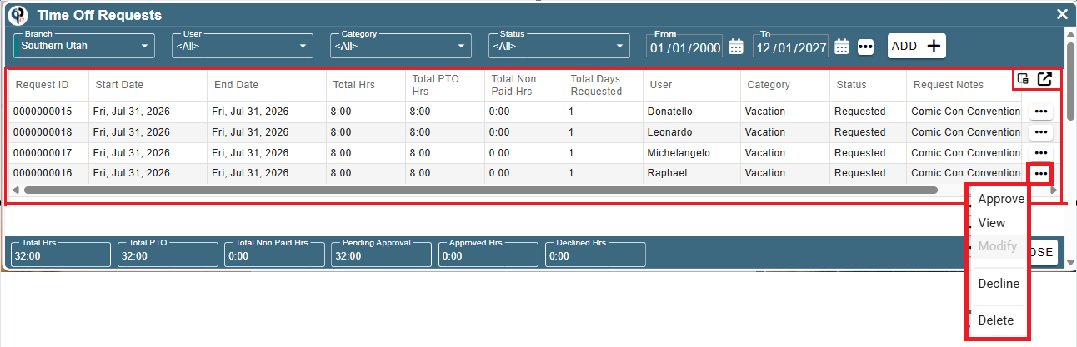This screenshot has height=347, width=1077.
Task: Choose Delete in the context menu
Action: [996, 320]
